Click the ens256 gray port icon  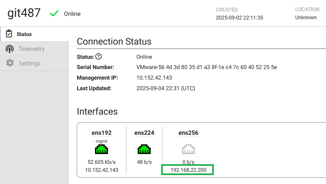[188, 150]
